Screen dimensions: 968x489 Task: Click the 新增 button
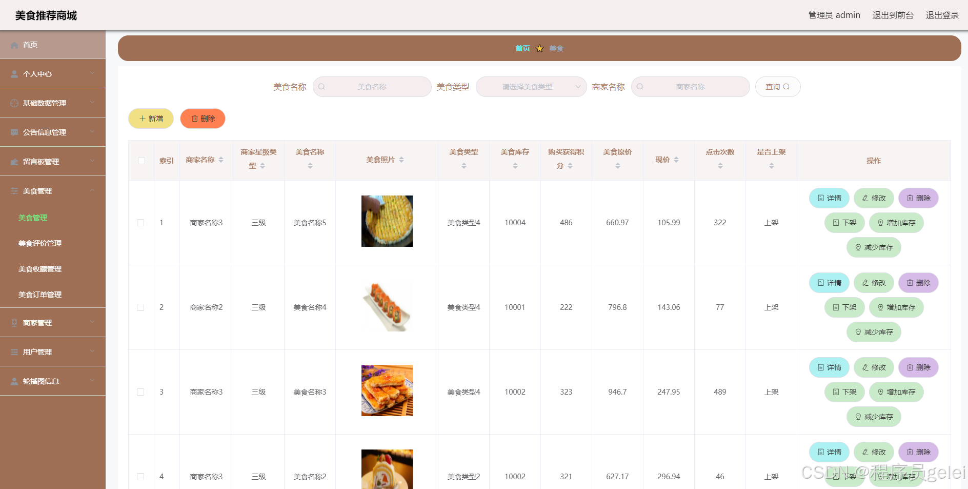(x=151, y=119)
